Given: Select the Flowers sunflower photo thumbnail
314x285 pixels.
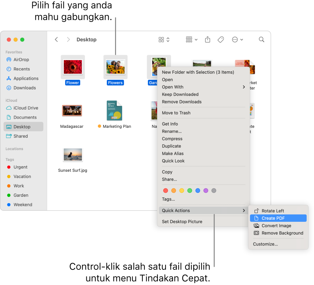Looking at the screenshot, I should (x=115, y=67).
